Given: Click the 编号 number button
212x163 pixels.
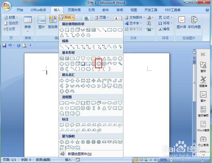Looking at the screenshot, I should tap(164, 29).
